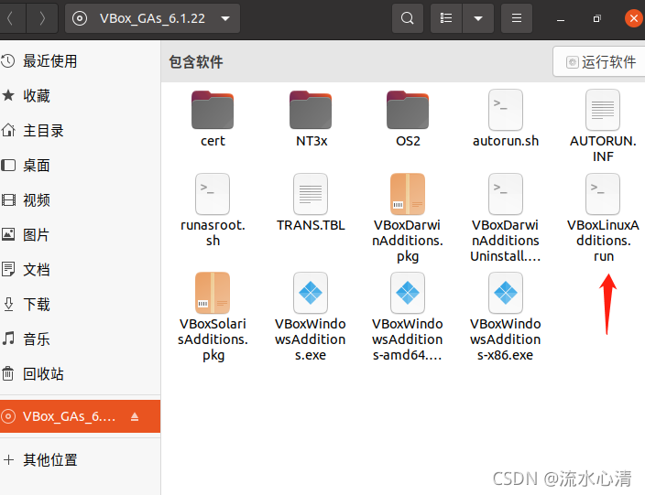Open the 视频 videos folder

81,200
